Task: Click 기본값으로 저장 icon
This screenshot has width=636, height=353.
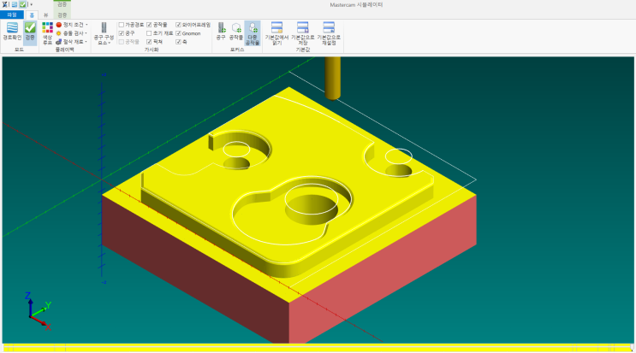Action: point(302,33)
